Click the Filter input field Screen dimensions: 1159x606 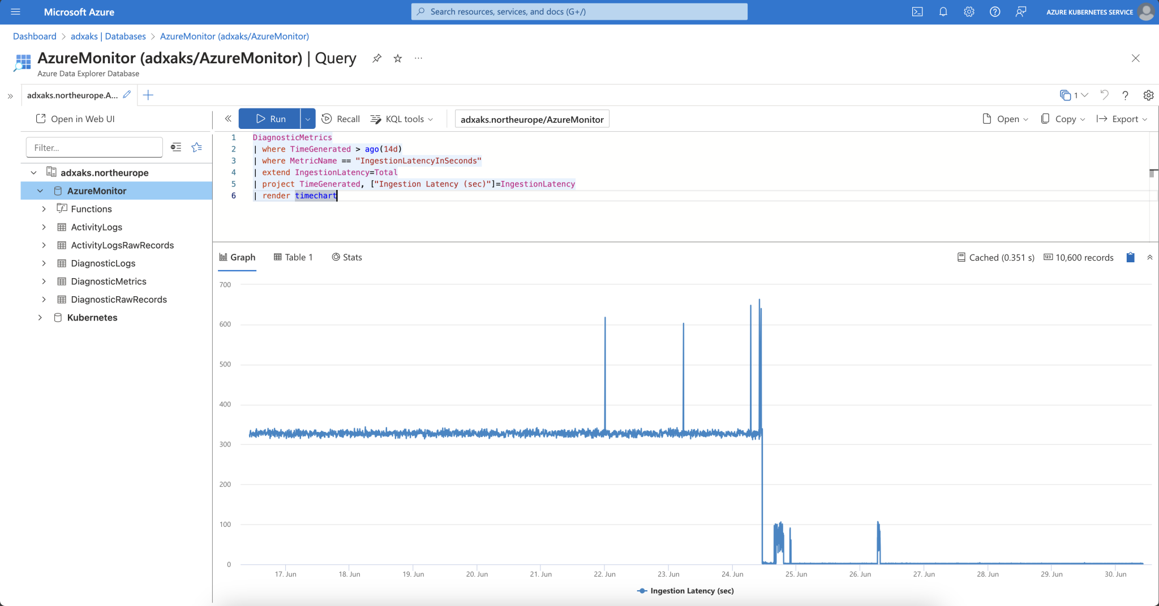(x=94, y=147)
